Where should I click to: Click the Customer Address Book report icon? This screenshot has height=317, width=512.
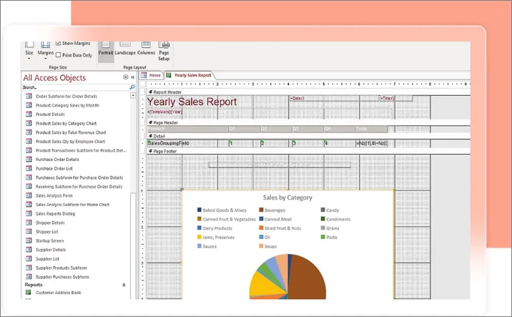point(29,292)
